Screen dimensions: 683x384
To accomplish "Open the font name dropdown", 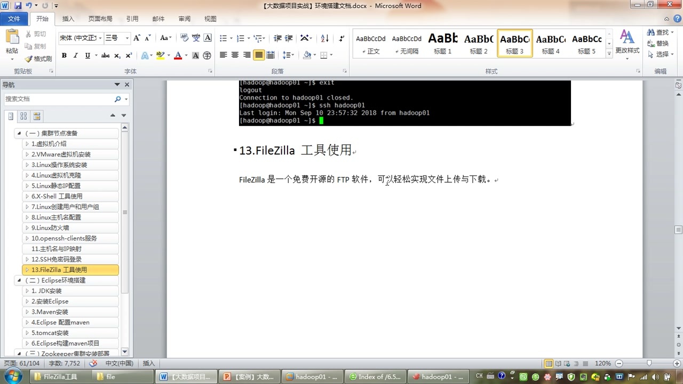I will coord(100,38).
